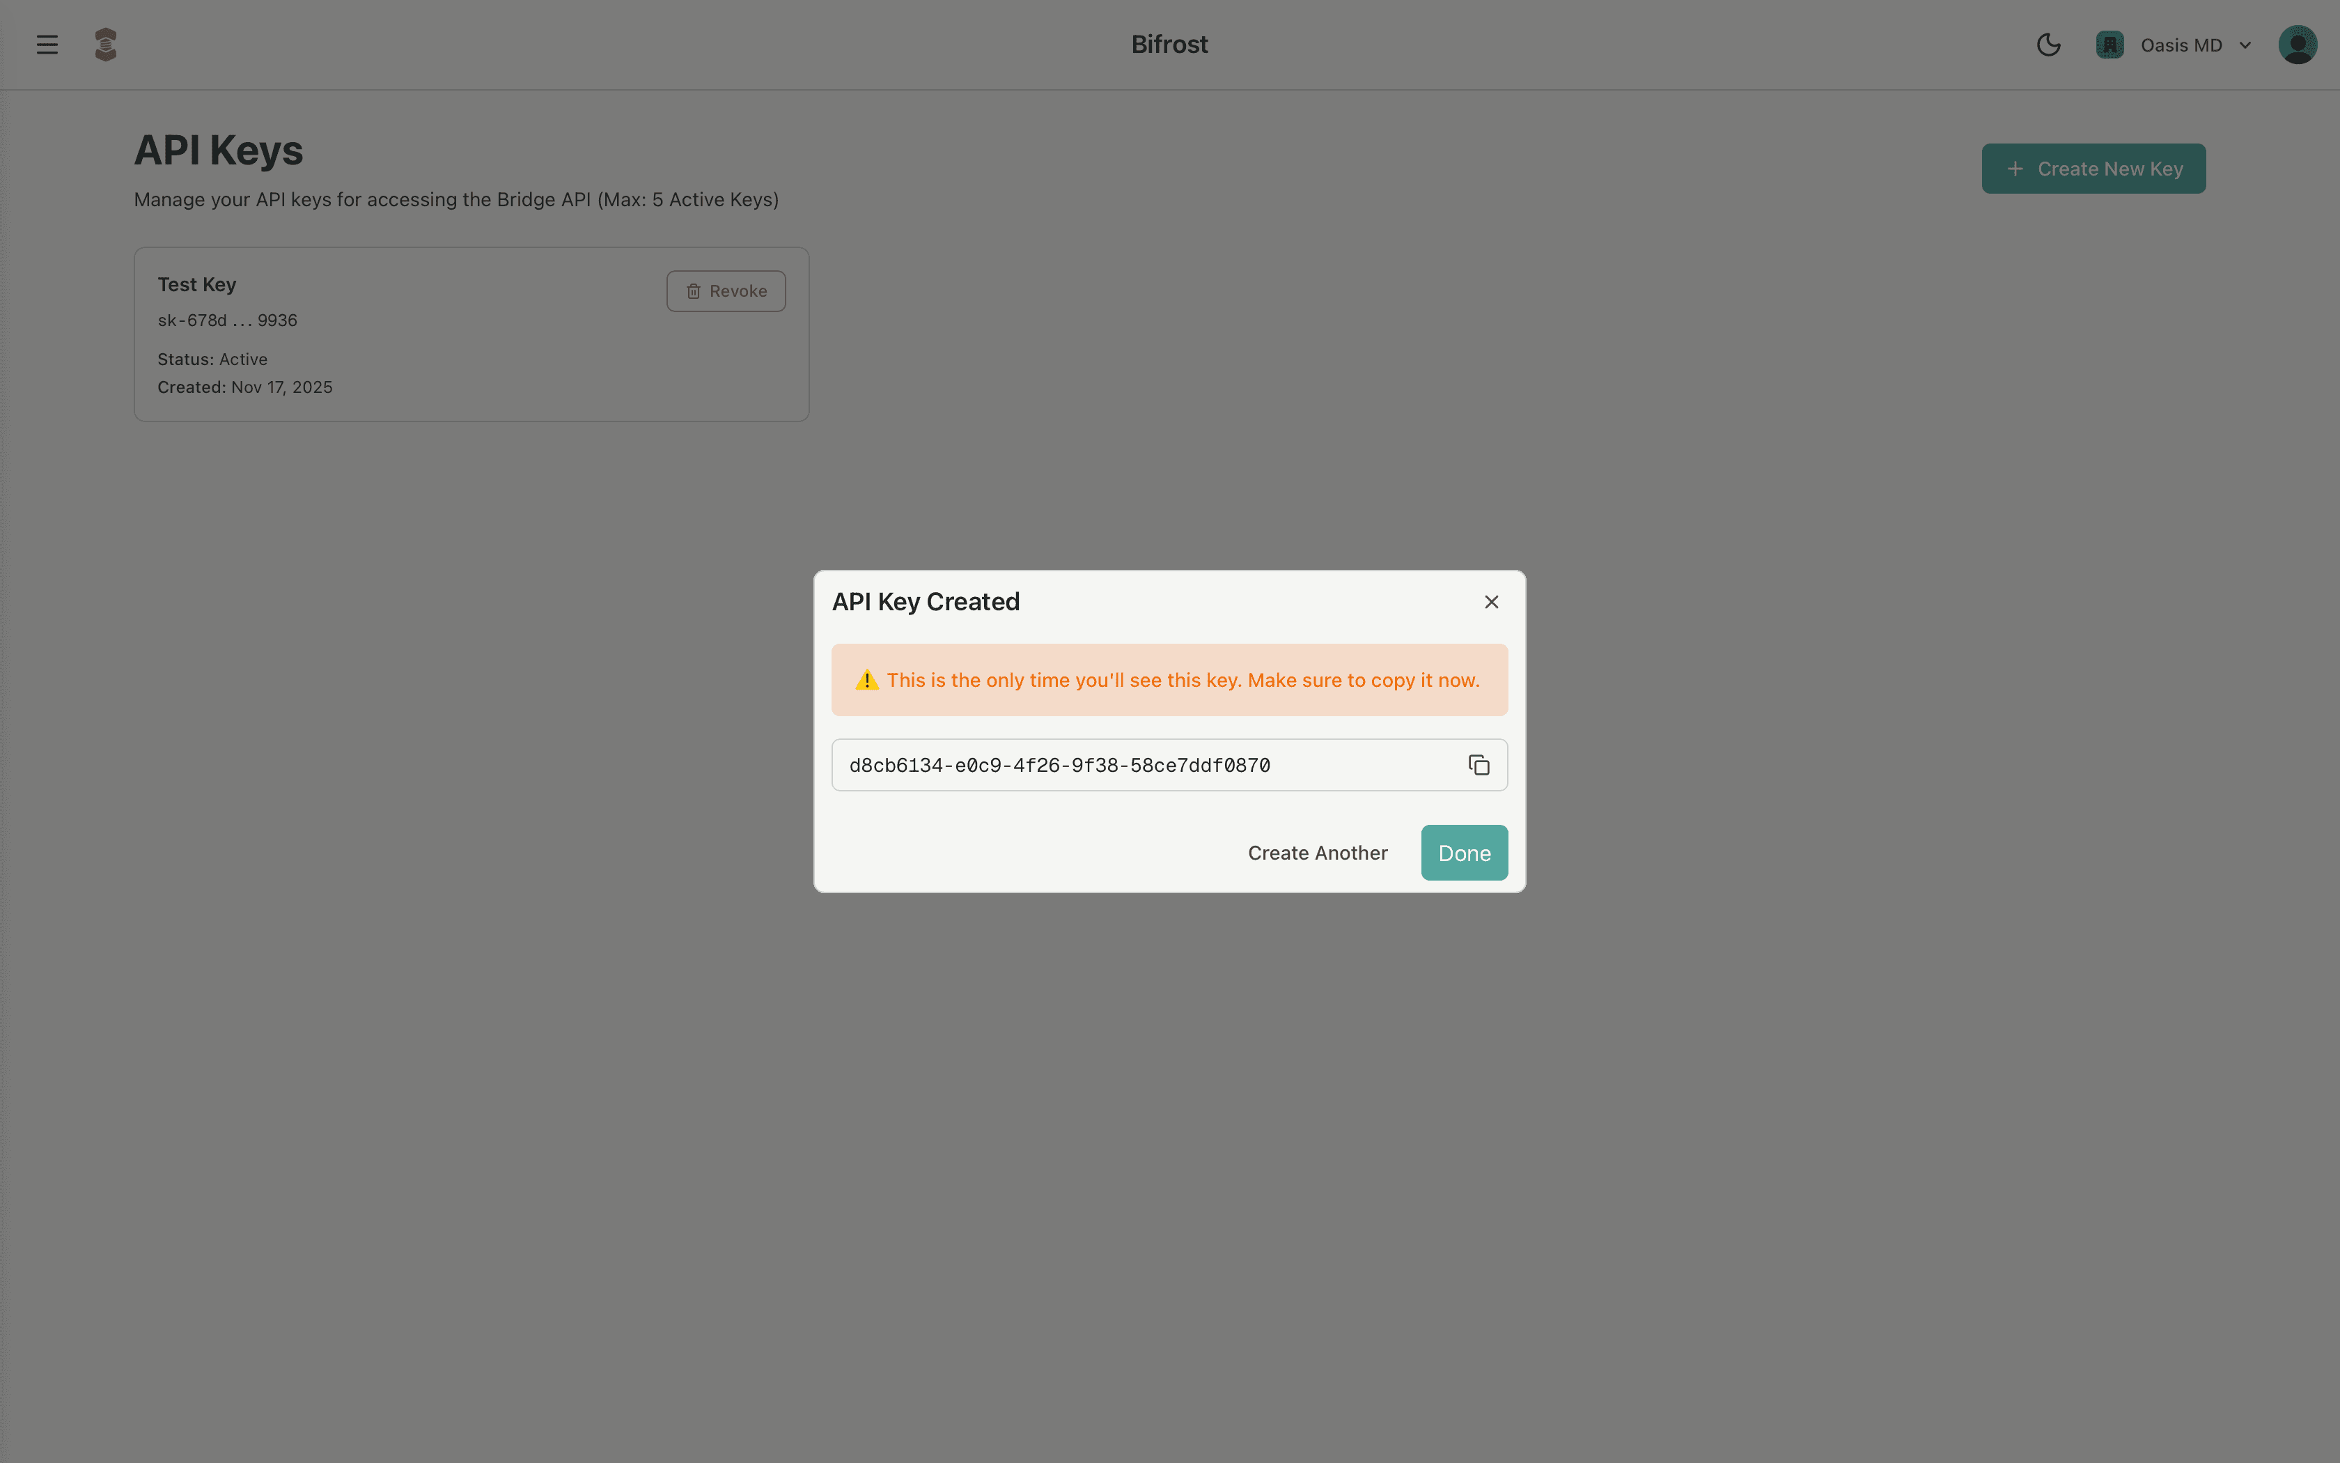This screenshot has width=2340, height=1463.
Task: Open the hamburger navigation menu
Action: pos(47,43)
